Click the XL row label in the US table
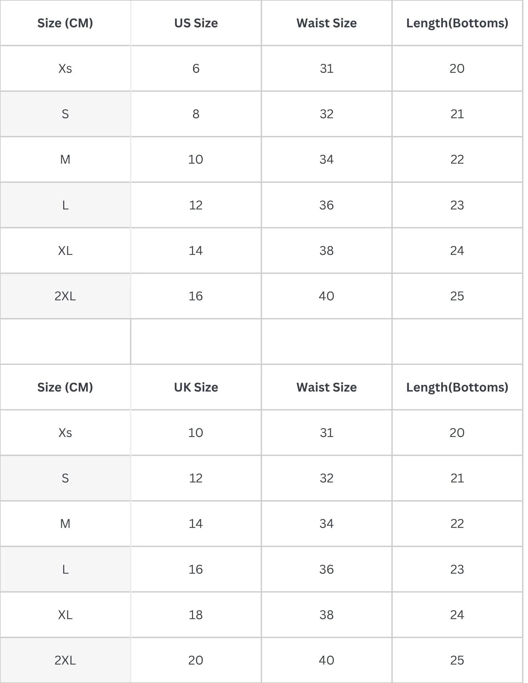The width and height of the screenshot is (528, 683). [x=65, y=250]
